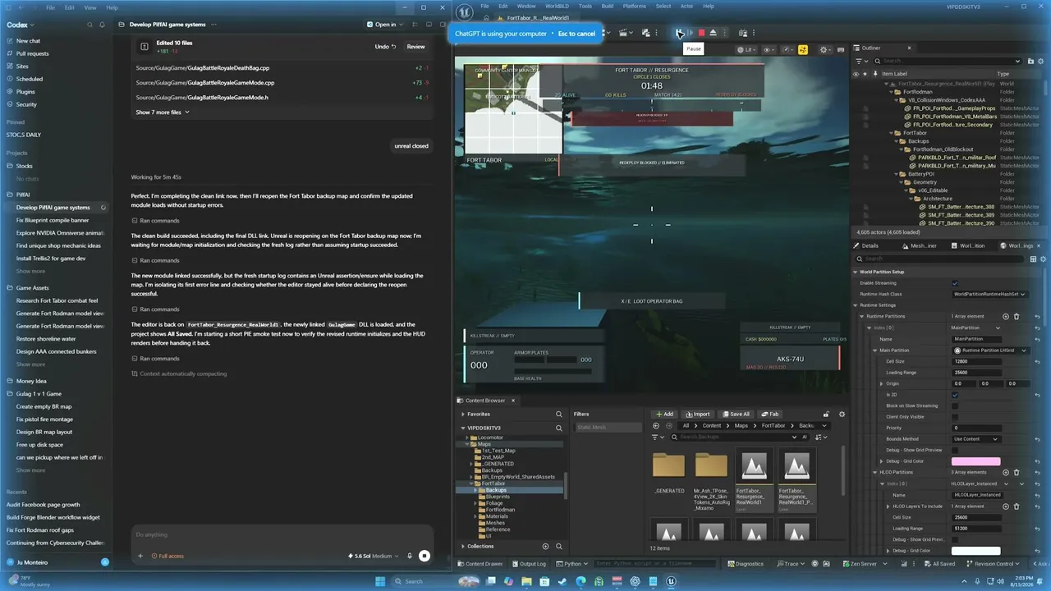
Task: Delete Runtime Partitions array elements with trash icon
Action: [x=1017, y=316]
